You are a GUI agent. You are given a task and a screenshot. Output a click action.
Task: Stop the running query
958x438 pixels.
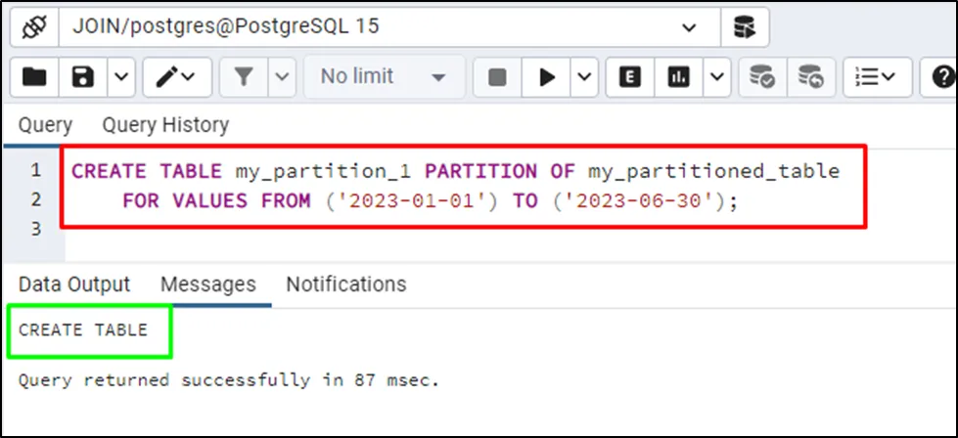coord(497,77)
